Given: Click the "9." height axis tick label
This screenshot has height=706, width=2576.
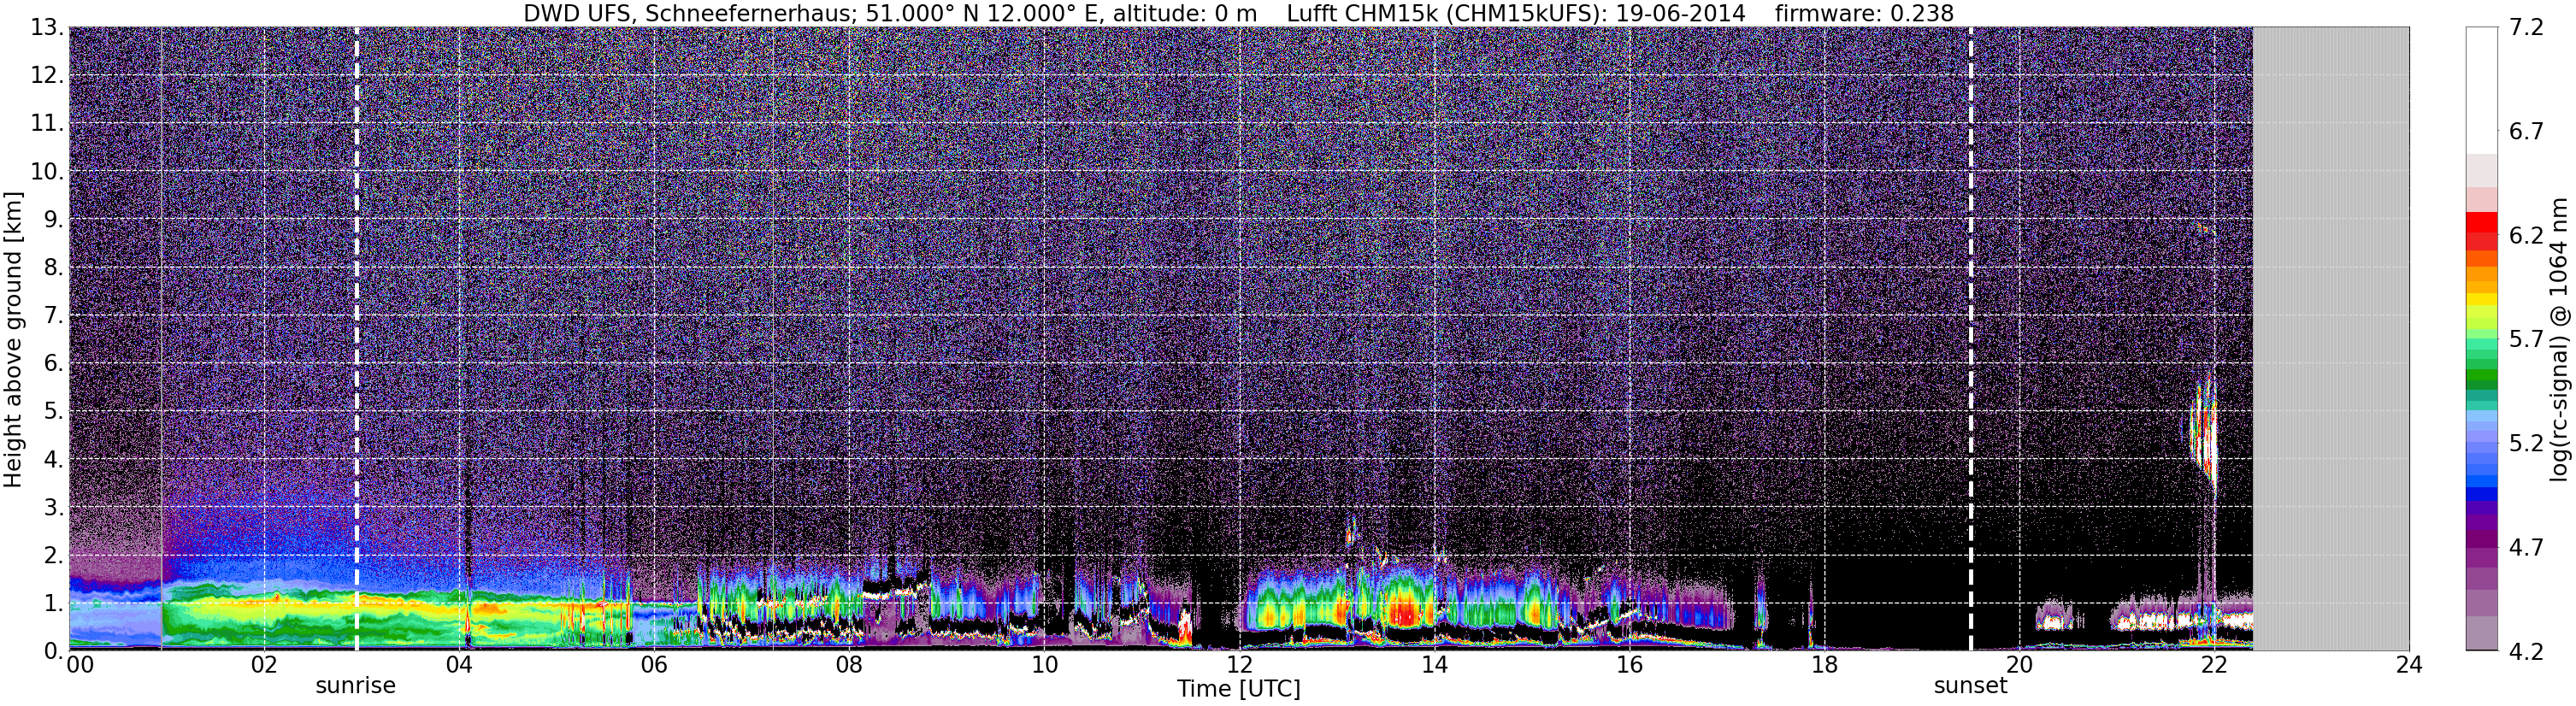Looking at the screenshot, I should pyautogui.click(x=53, y=220).
